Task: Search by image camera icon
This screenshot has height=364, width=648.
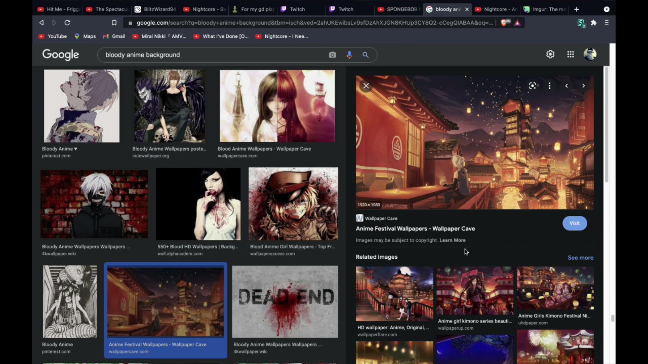Action: pyautogui.click(x=332, y=55)
